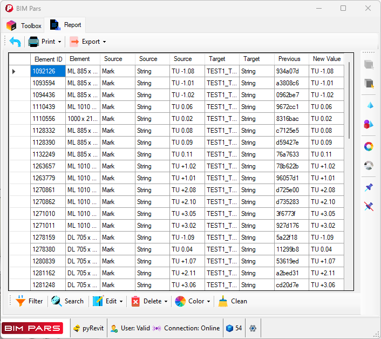Click previous value cd20d7e cell
The image size is (381, 339).
291,285
